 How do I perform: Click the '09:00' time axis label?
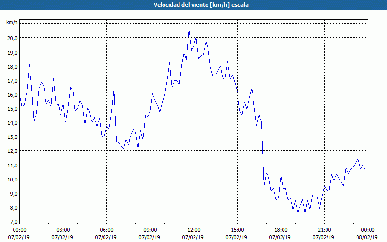click(150, 230)
